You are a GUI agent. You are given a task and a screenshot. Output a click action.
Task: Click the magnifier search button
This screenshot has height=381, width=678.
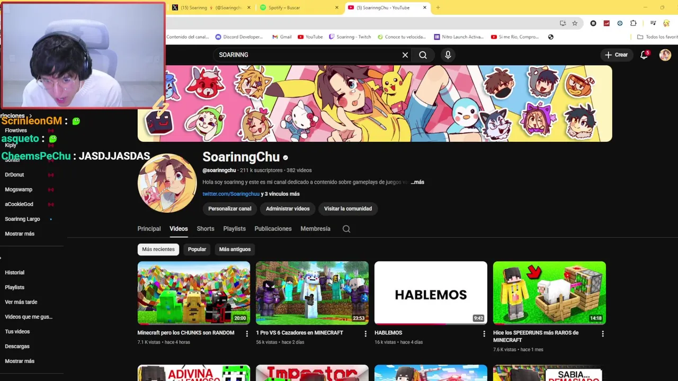coord(423,55)
